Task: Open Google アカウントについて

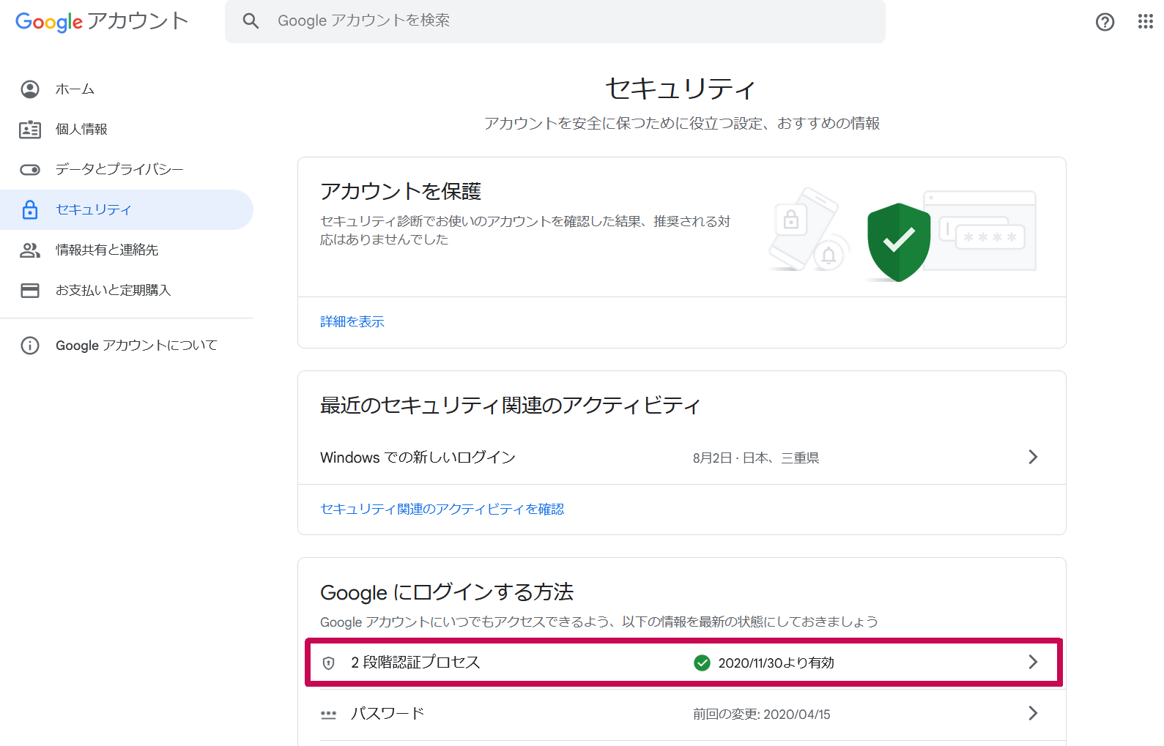Action: (127, 346)
